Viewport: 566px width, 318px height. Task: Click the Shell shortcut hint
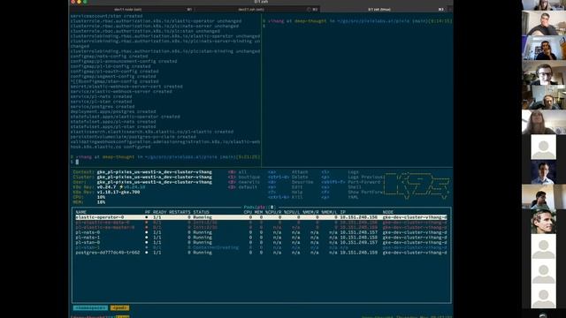pos(355,187)
